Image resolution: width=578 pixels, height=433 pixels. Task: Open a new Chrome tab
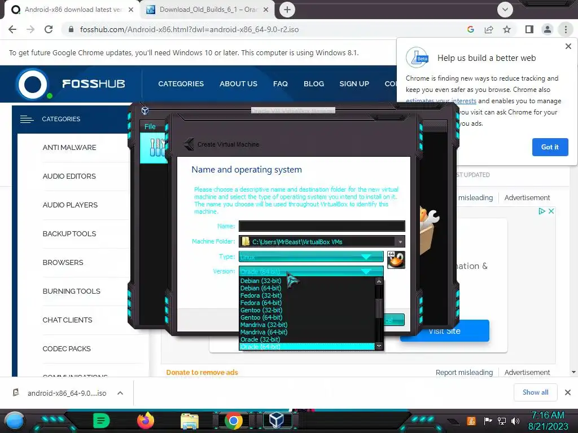287,10
